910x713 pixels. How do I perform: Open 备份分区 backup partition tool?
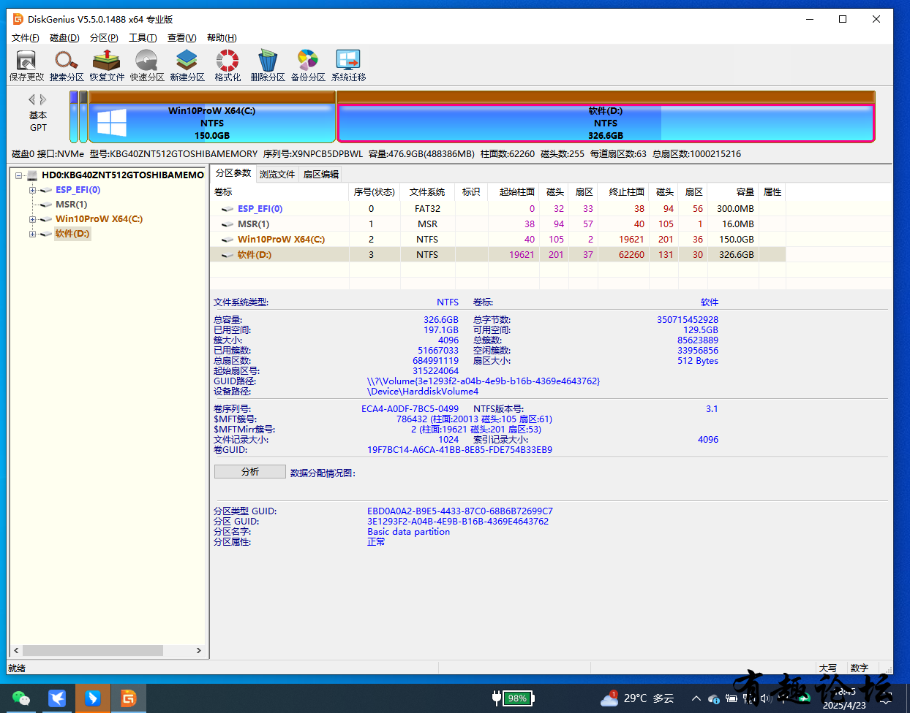(308, 65)
